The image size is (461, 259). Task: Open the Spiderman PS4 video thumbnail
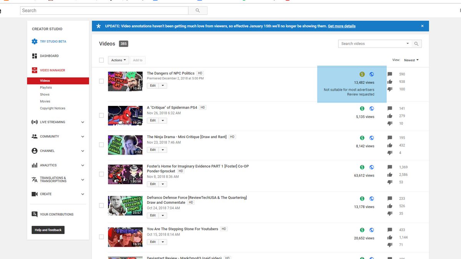pyautogui.click(x=125, y=115)
